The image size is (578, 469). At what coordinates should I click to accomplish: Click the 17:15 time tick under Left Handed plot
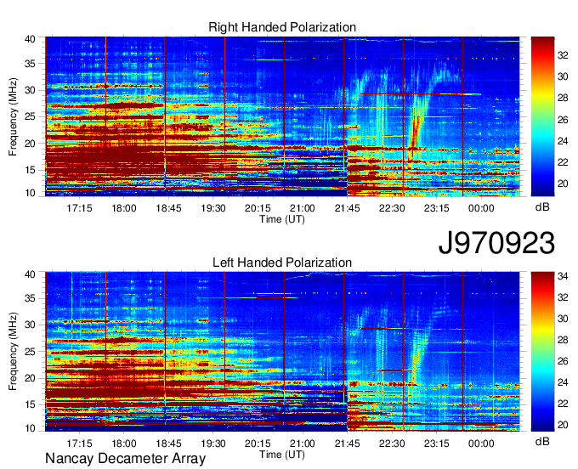(x=79, y=444)
